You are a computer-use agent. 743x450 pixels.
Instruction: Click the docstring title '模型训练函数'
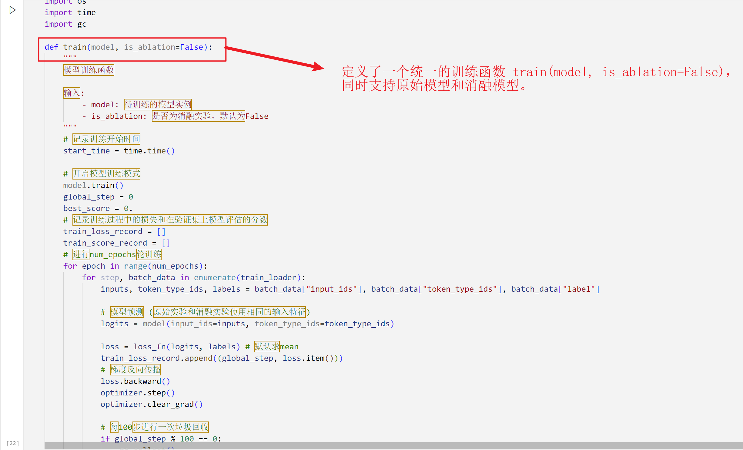tap(89, 70)
